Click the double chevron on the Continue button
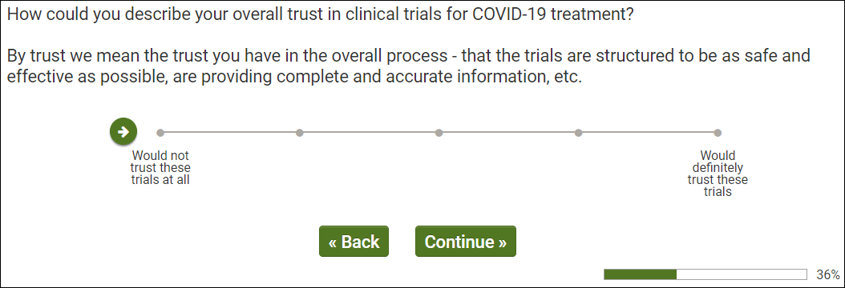The height and width of the screenshot is (288, 845). 502,243
